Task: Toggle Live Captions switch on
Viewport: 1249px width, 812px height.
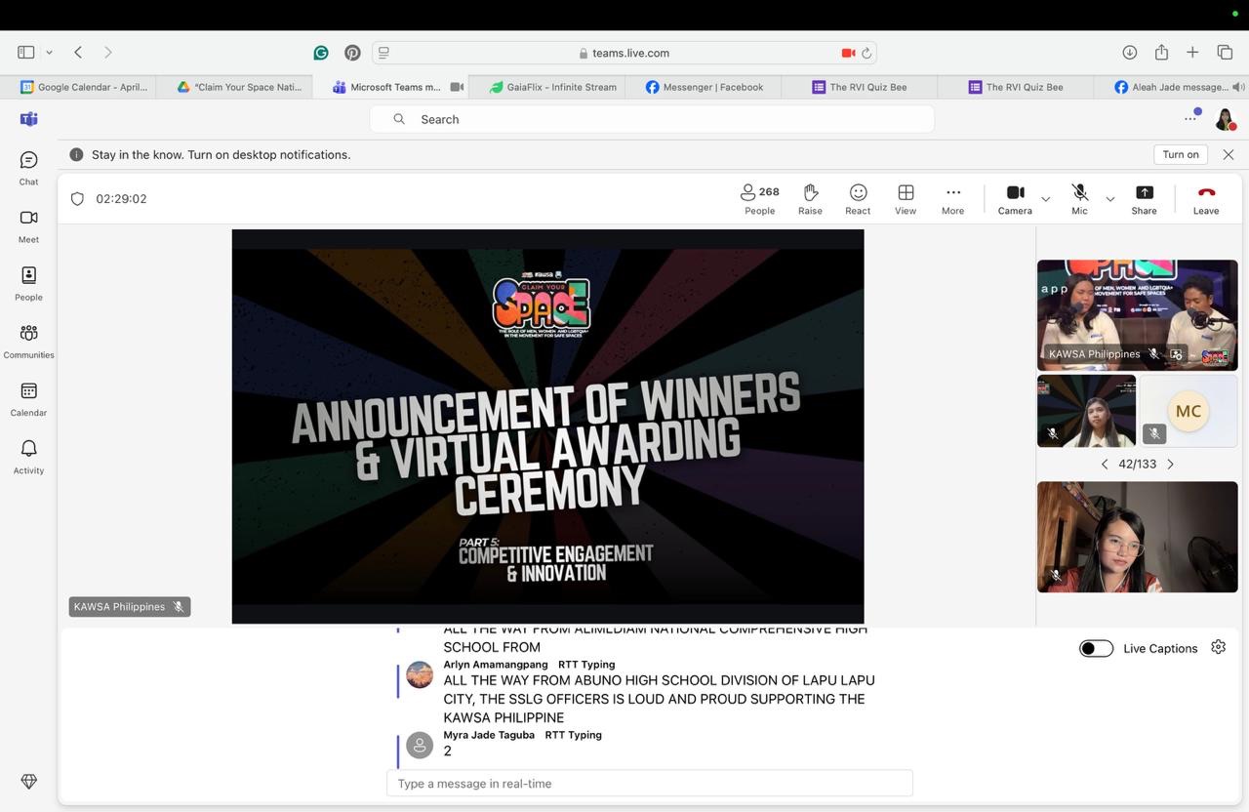Action: pyautogui.click(x=1096, y=648)
